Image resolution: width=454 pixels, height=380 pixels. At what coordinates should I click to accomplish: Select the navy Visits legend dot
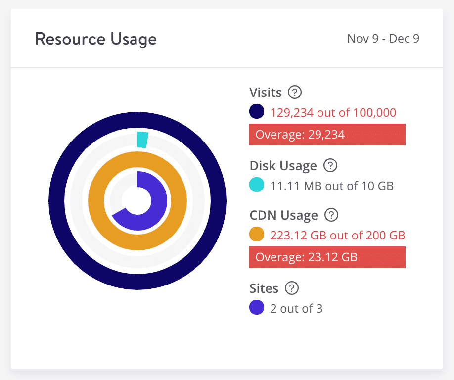(x=256, y=111)
